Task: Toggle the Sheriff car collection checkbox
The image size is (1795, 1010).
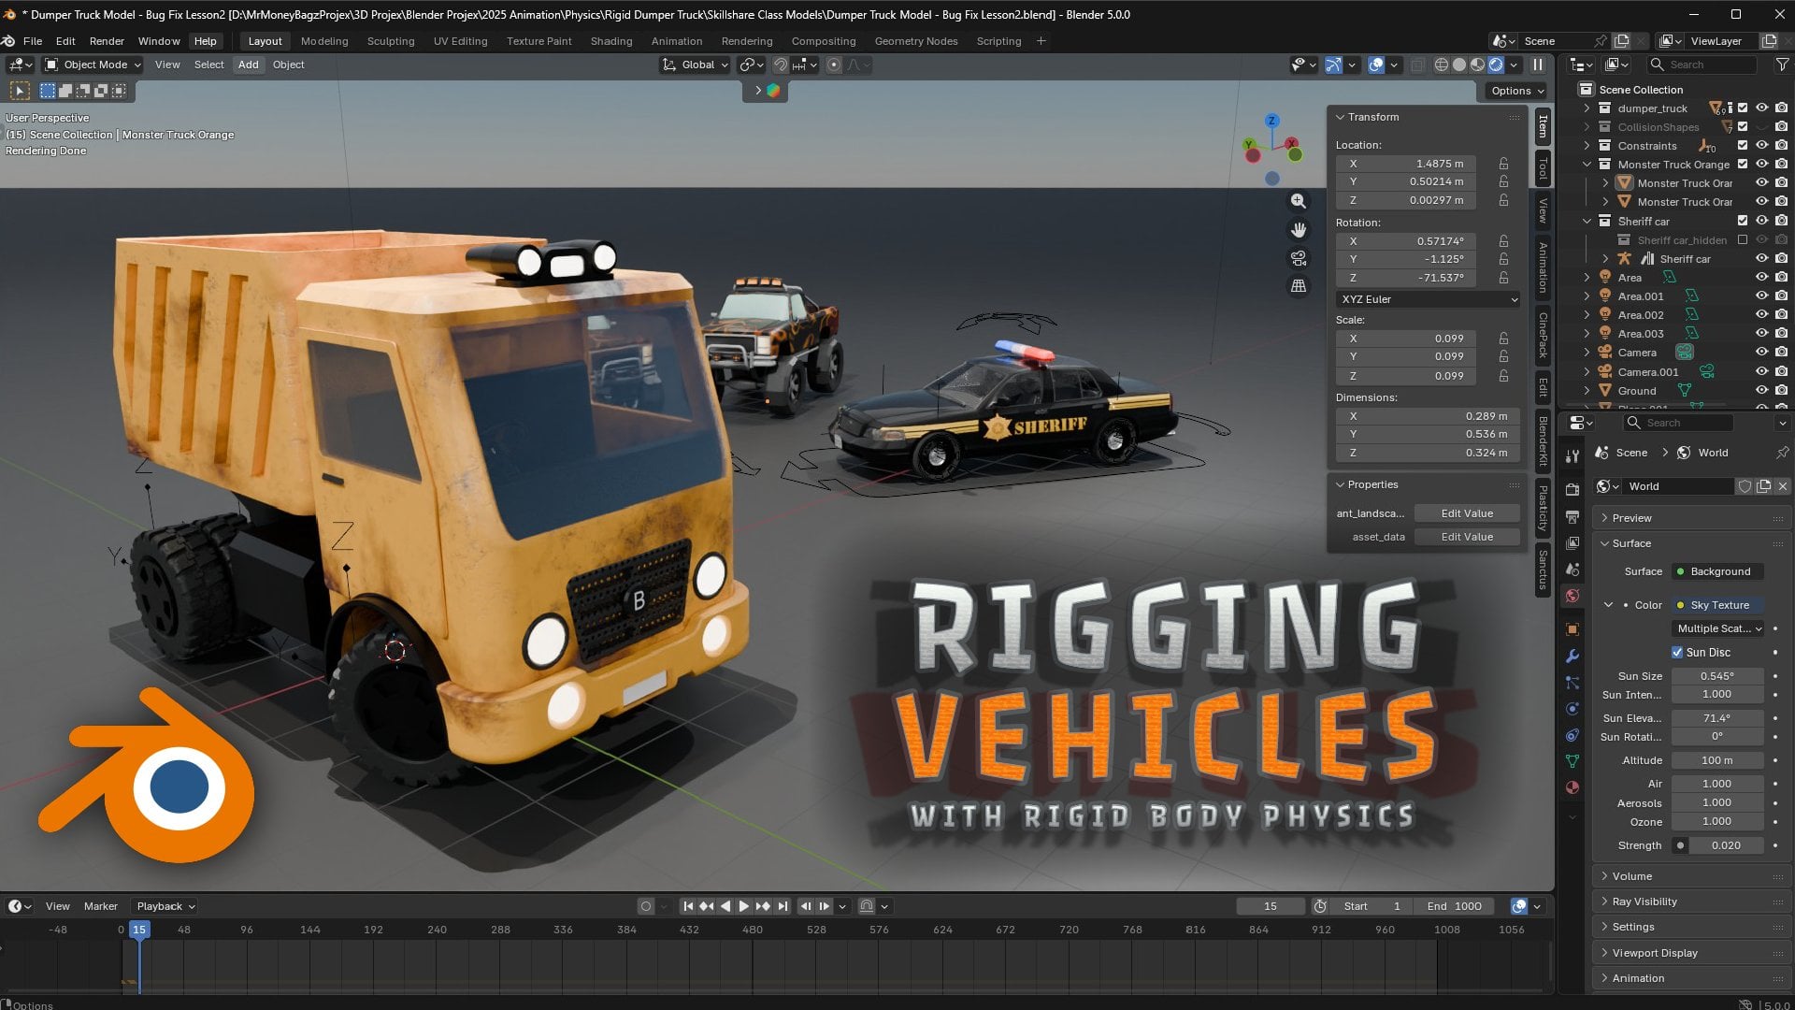Action: tap(1742, 221)
